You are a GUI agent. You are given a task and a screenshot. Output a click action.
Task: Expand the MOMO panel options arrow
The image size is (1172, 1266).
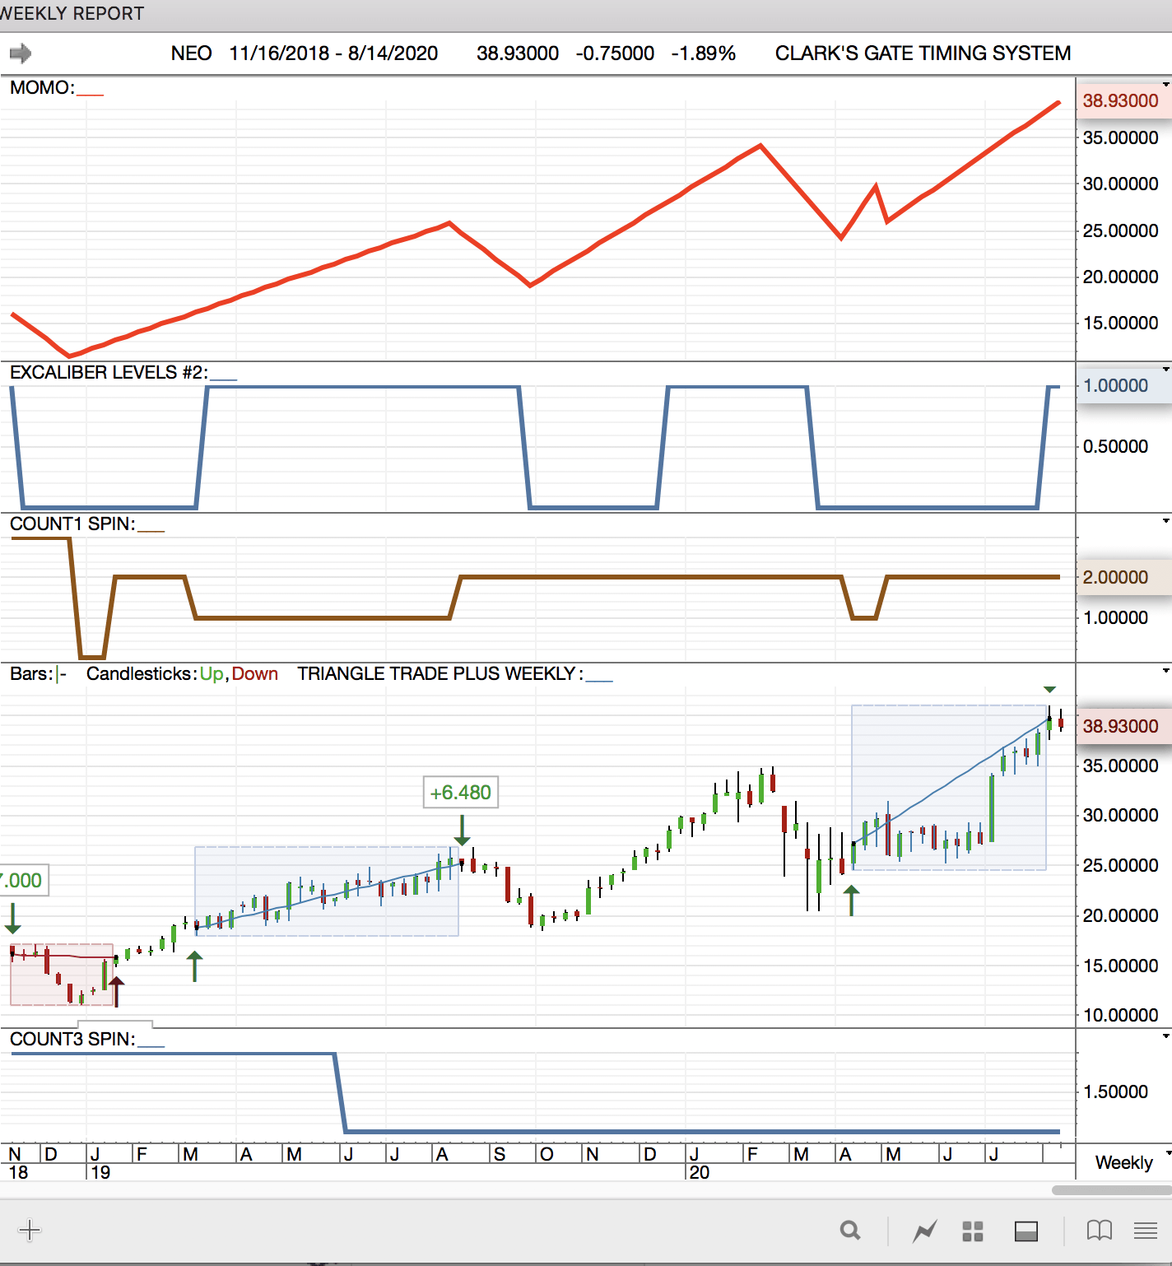click(x=1165, y=85)
